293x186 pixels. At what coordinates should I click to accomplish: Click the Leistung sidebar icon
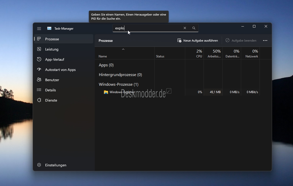pyautogui.click(x=39, y=49)
